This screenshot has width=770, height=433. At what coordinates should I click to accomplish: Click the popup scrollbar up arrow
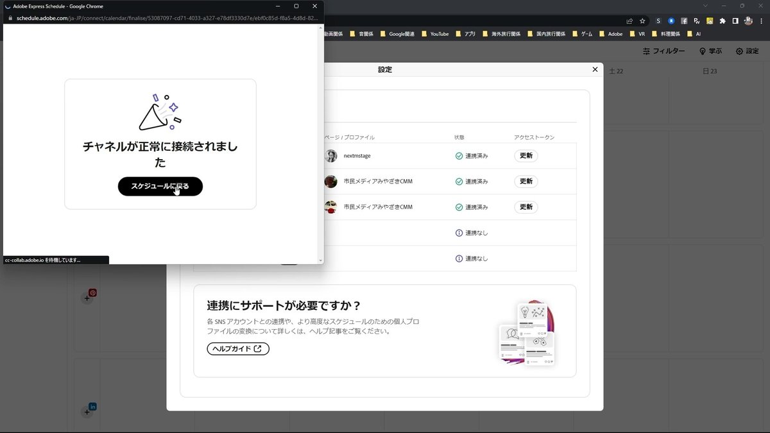321,28
